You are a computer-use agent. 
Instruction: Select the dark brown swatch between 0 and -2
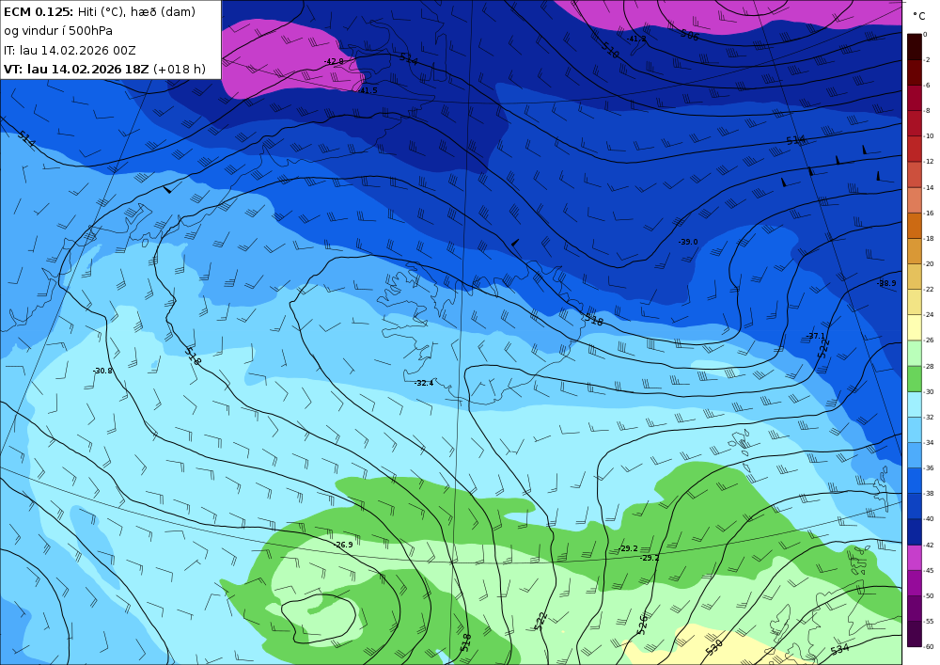915,47
